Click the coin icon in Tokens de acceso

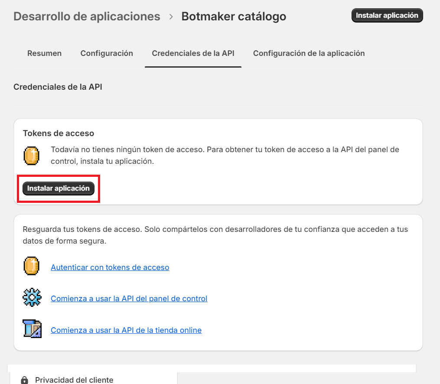tap(31, 156)
